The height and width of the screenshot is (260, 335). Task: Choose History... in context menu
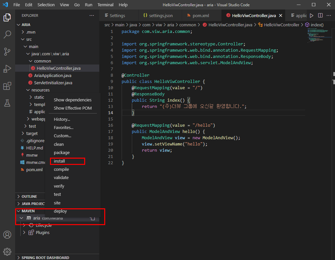pyautogui.click(x=62, y=119)
